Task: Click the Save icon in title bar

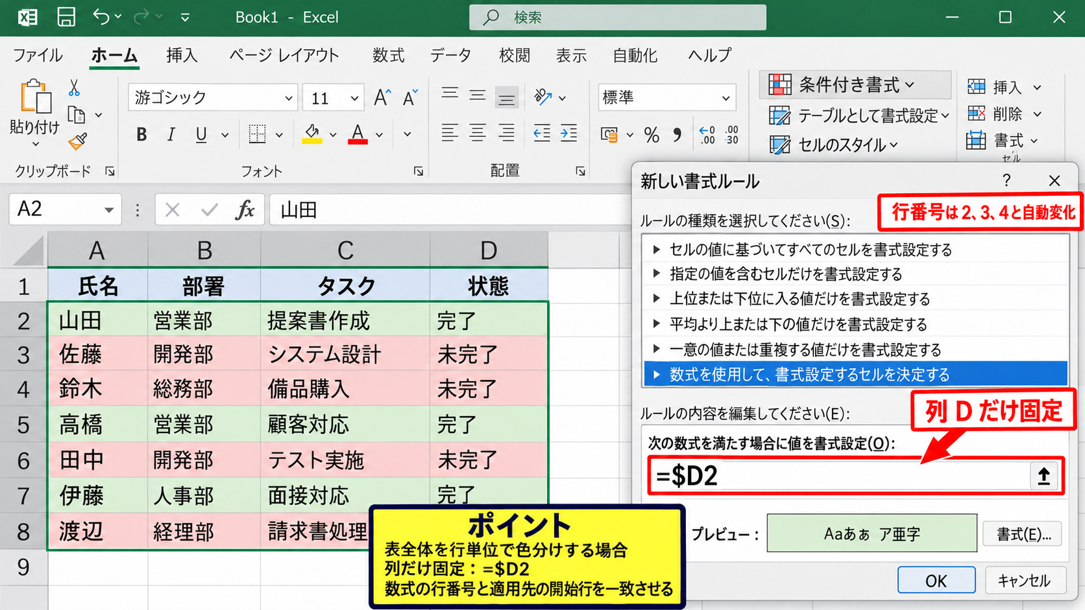Action: pyautogui.click(x=66, y=17)
